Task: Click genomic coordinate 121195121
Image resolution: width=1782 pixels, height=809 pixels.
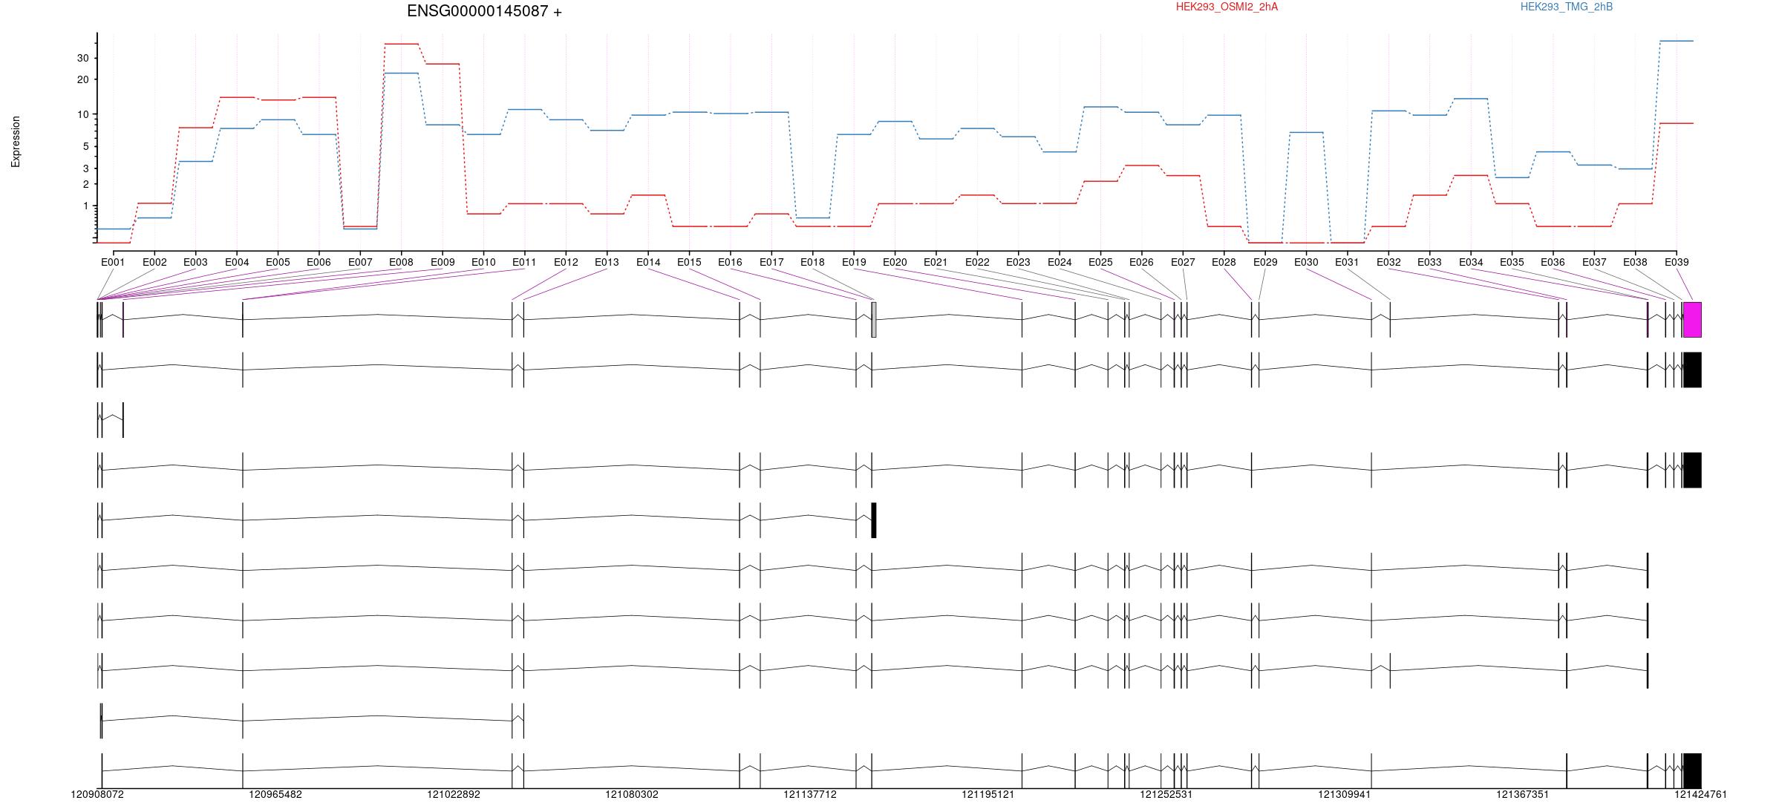Action: pyautogui.click(x=988, y=794)
